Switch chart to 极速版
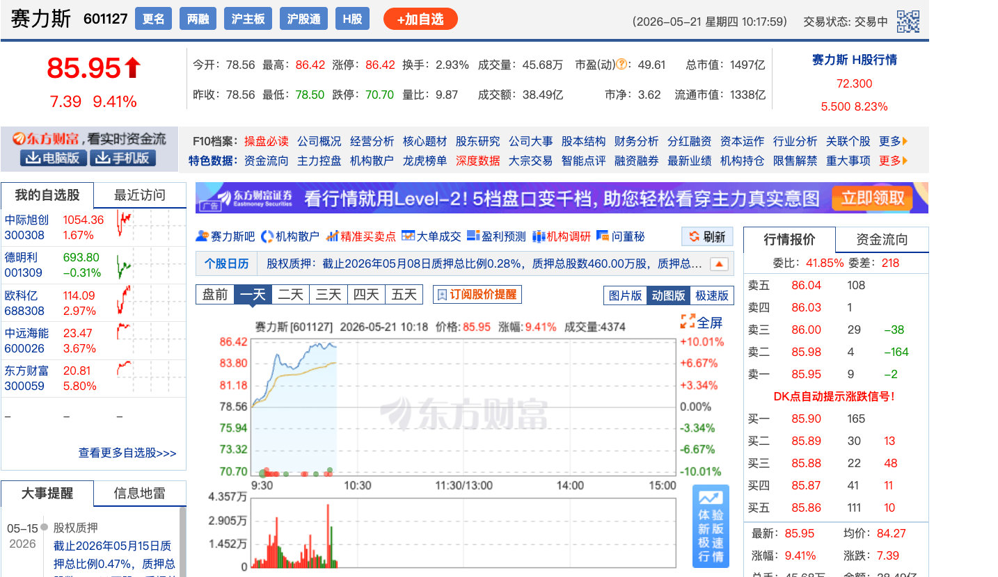This screenshot has width=998, height=577. pyautogui.click(x=711, y=295)
